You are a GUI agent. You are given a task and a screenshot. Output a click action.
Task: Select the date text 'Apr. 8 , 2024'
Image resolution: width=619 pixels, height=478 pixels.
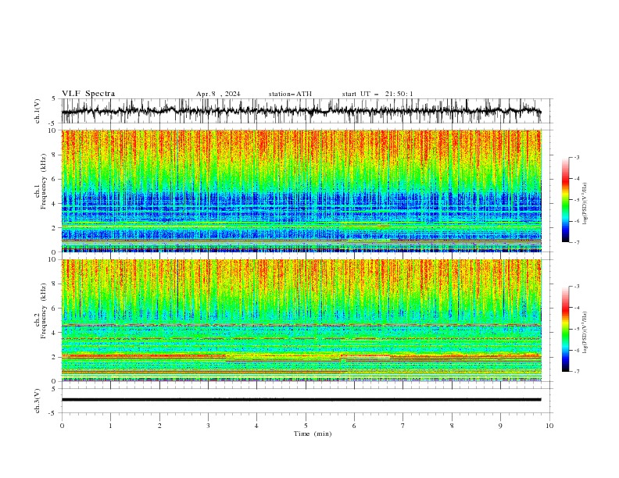click(218, 94)
